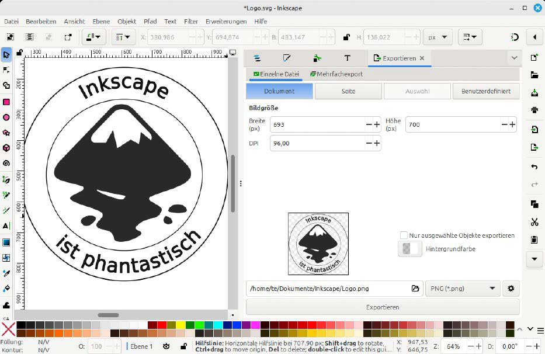
Task: Click the export preview thumbnail
Action: [318, 244]
